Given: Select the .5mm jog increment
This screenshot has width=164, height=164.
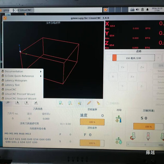Looking at the screenshot, I should (158, 82).
